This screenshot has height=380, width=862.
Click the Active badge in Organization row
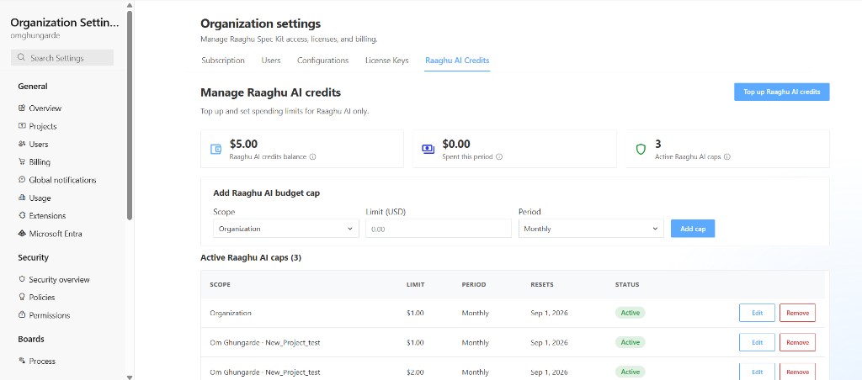tap(630, 313)
